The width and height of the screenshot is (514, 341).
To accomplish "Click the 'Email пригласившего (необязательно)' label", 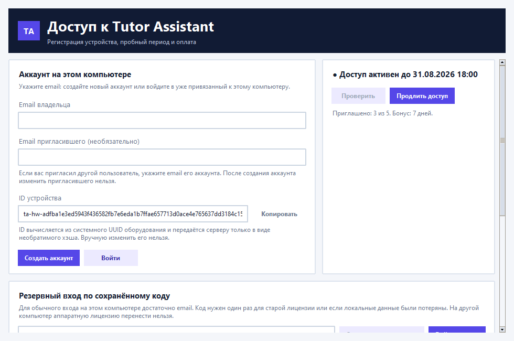I will 79,142.
